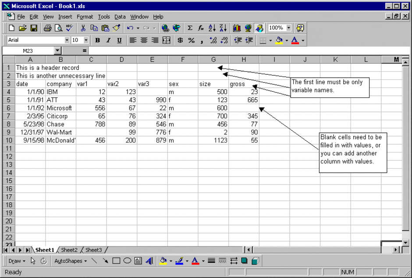
Task: Open the Insert menu
Action: click(x=65, y=17)
